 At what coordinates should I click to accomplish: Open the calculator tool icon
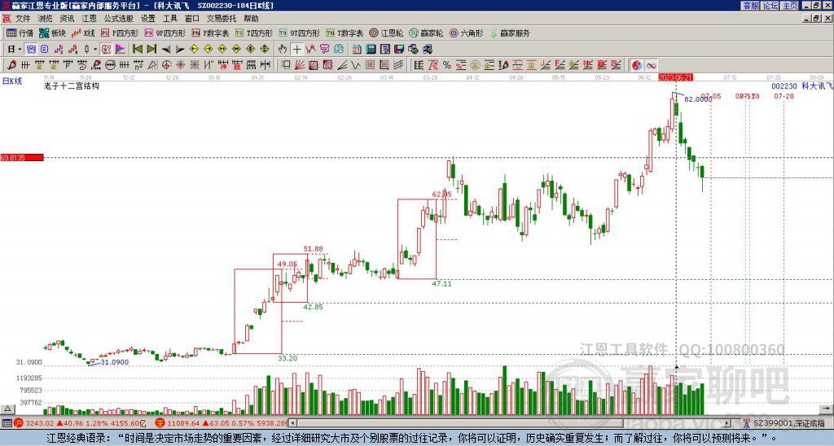pyautogui.click(x=371, y=49)
